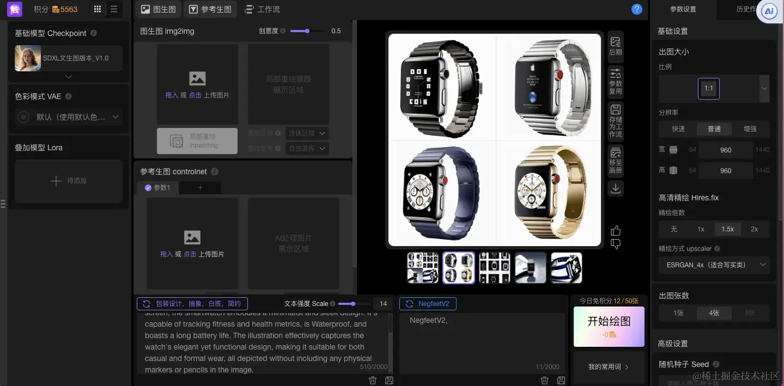The width and height of the screenshot is (784, 386).
Task: Download the generated watch image
Action: point(615,188)
